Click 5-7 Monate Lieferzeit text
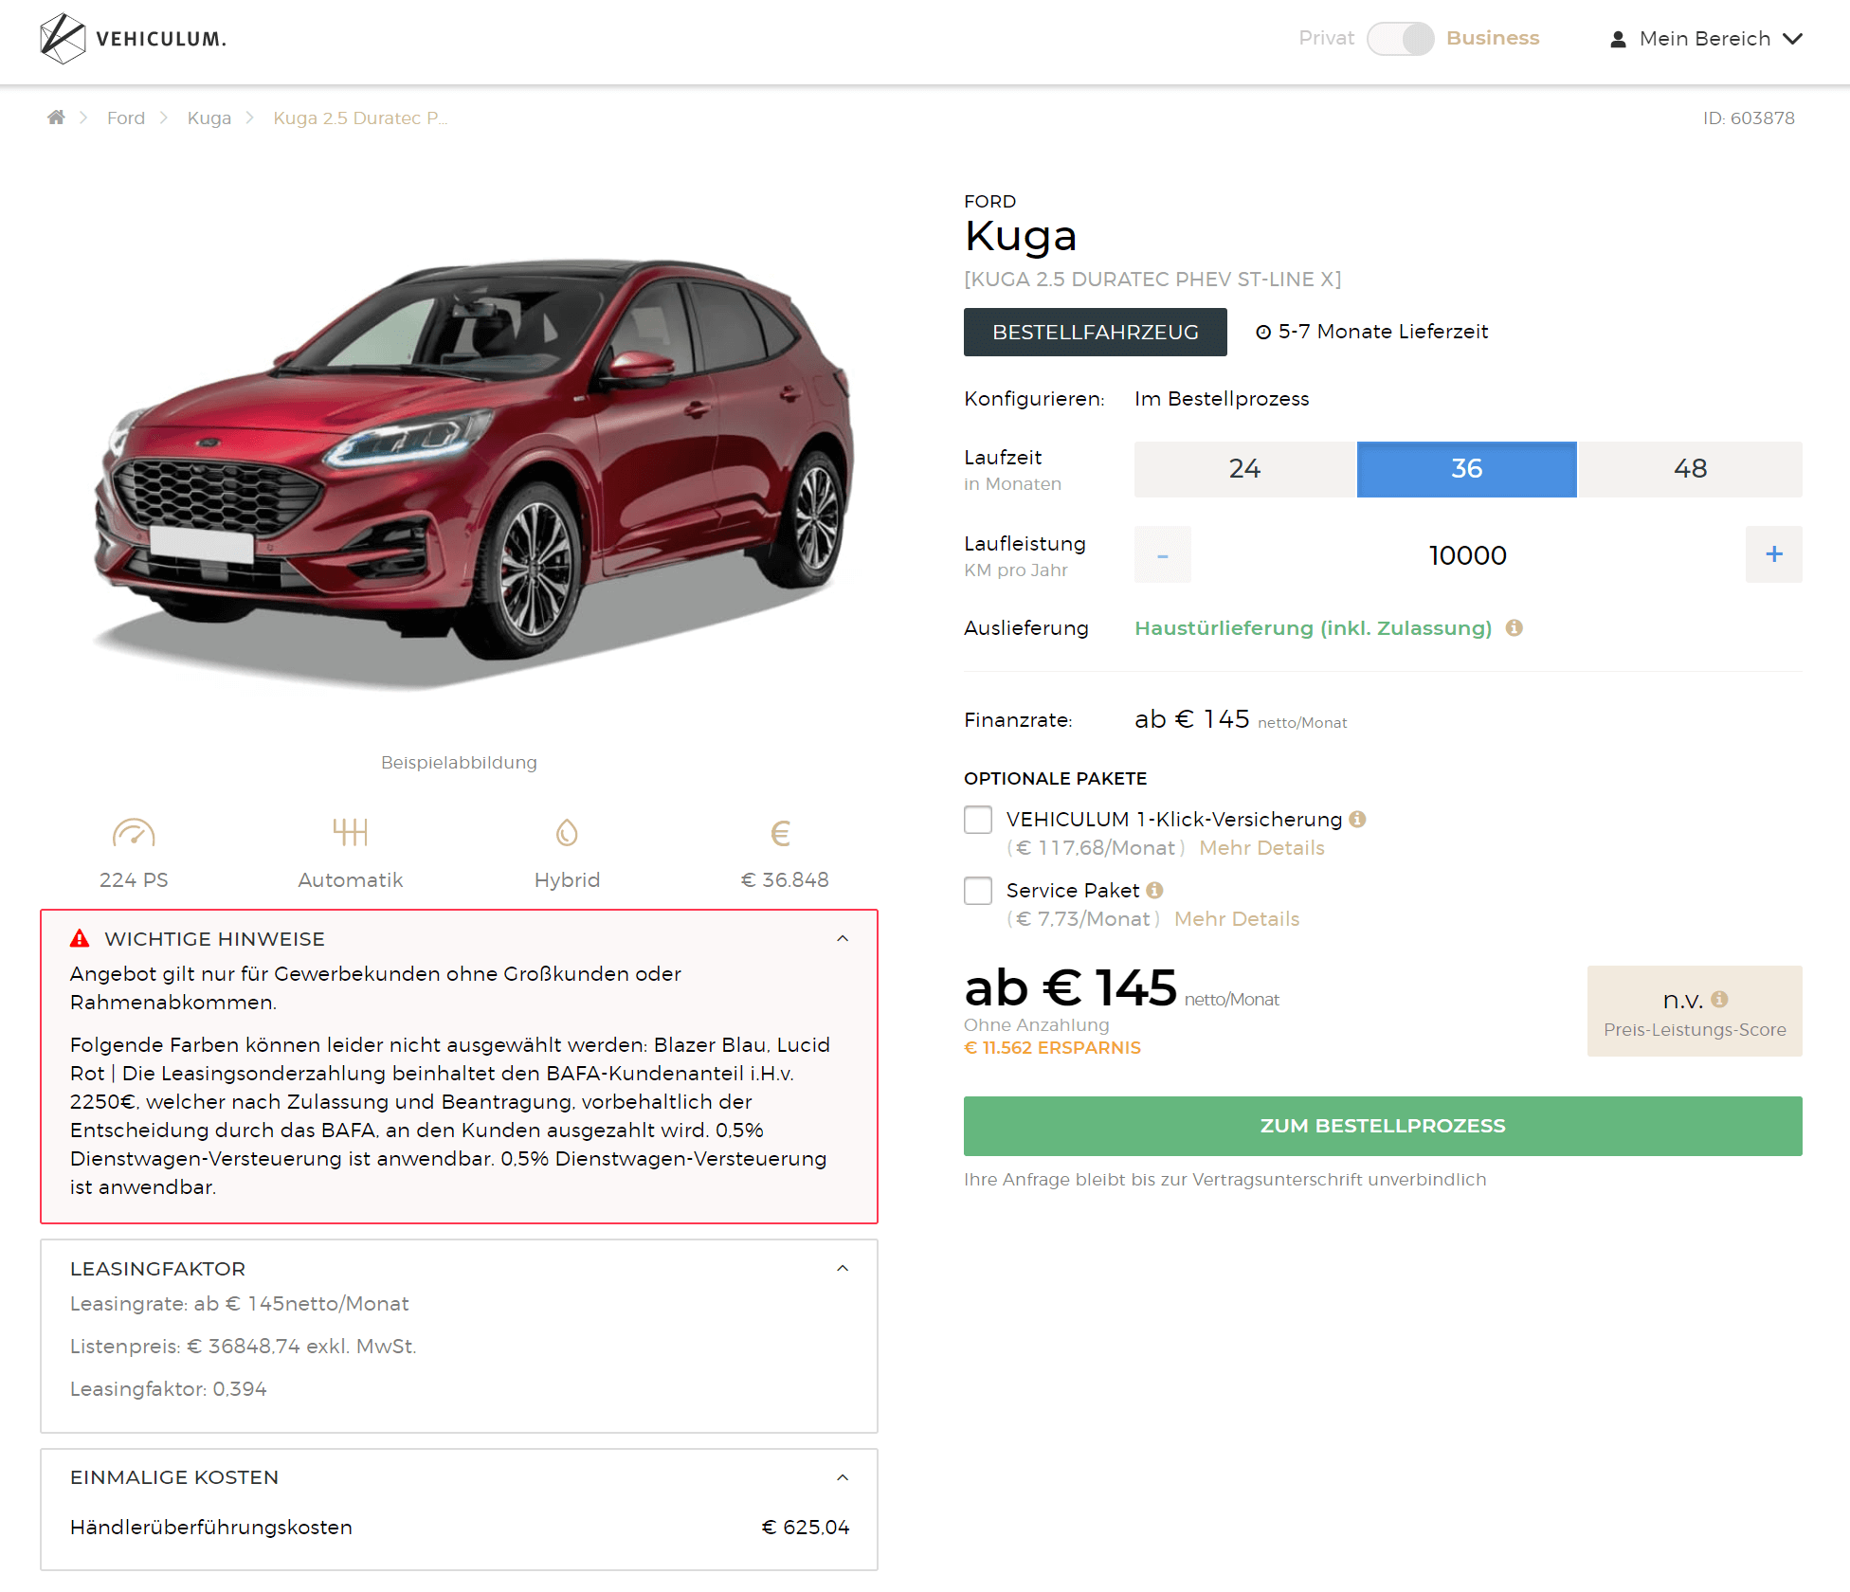 click(x=1384, y=332)
